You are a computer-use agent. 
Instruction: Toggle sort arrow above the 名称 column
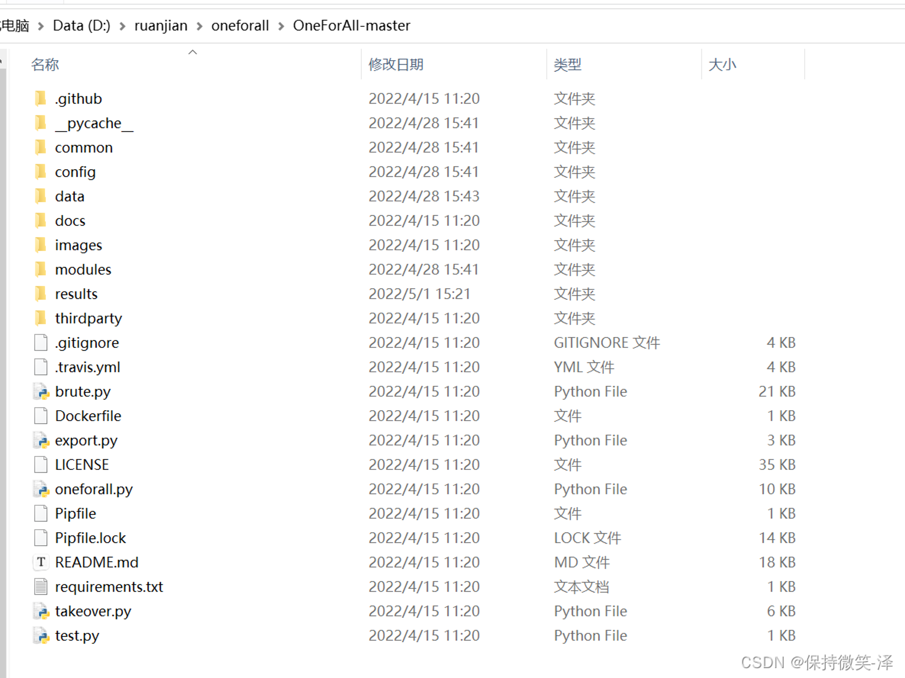coord(193,52)
